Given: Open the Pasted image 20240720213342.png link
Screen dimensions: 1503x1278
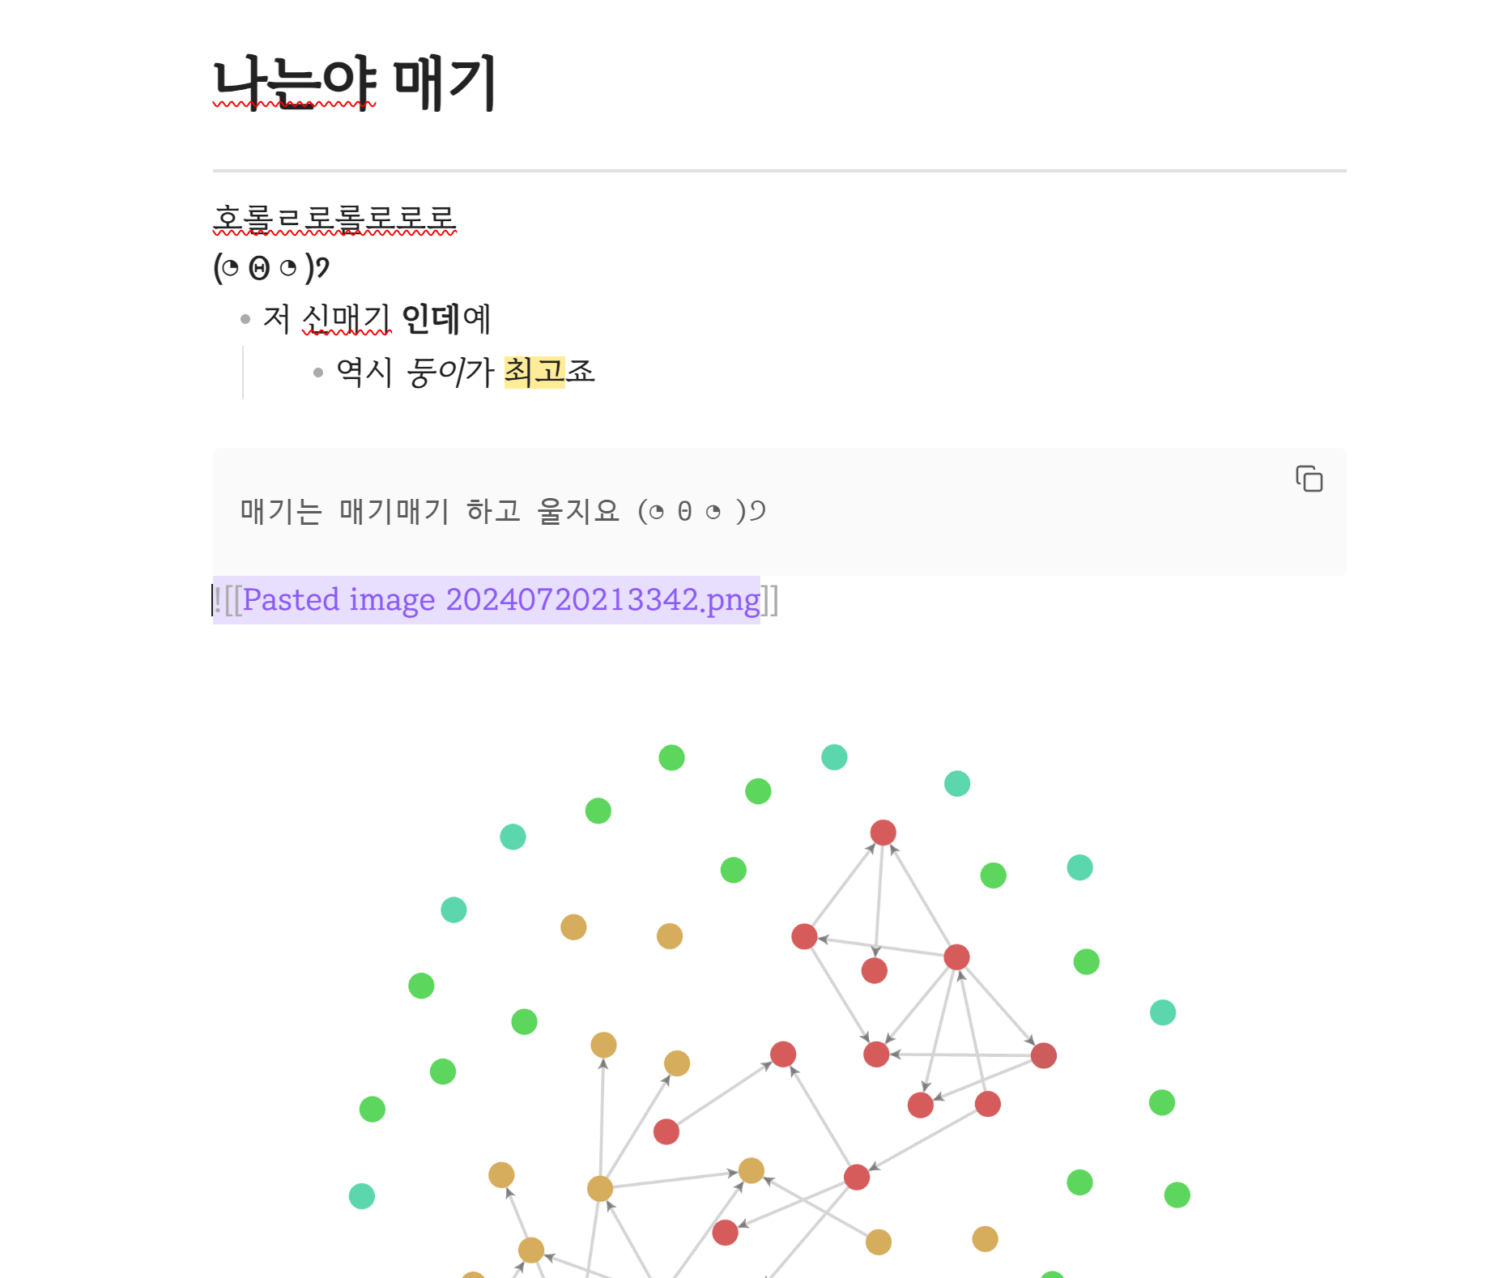Looking at the screenshot, I should tap(501, 600).
